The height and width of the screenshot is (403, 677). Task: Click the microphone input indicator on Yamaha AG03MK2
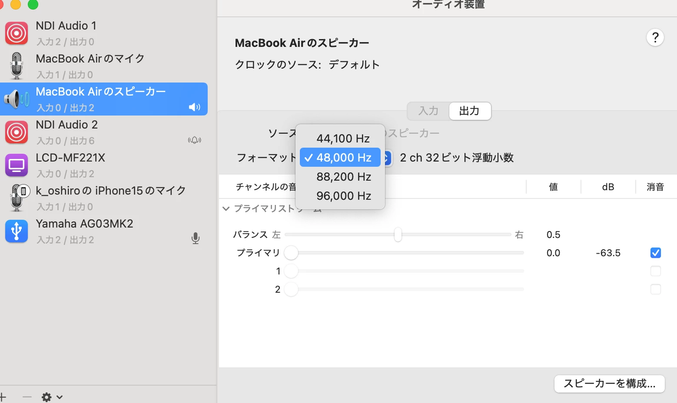pos(196,238)
